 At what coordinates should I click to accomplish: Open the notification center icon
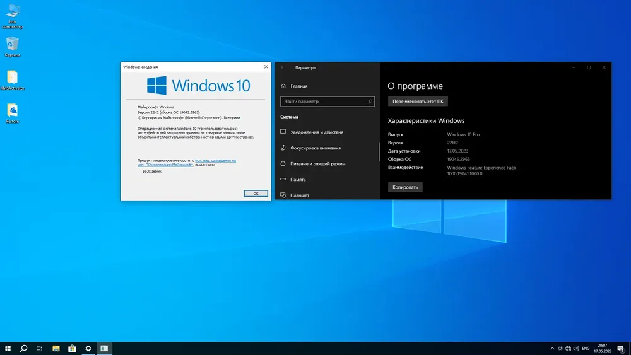622,349
